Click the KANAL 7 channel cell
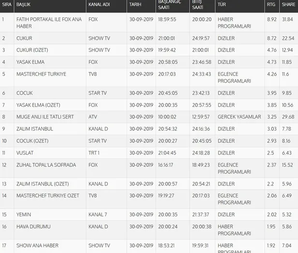 click(x=98, y=214)
